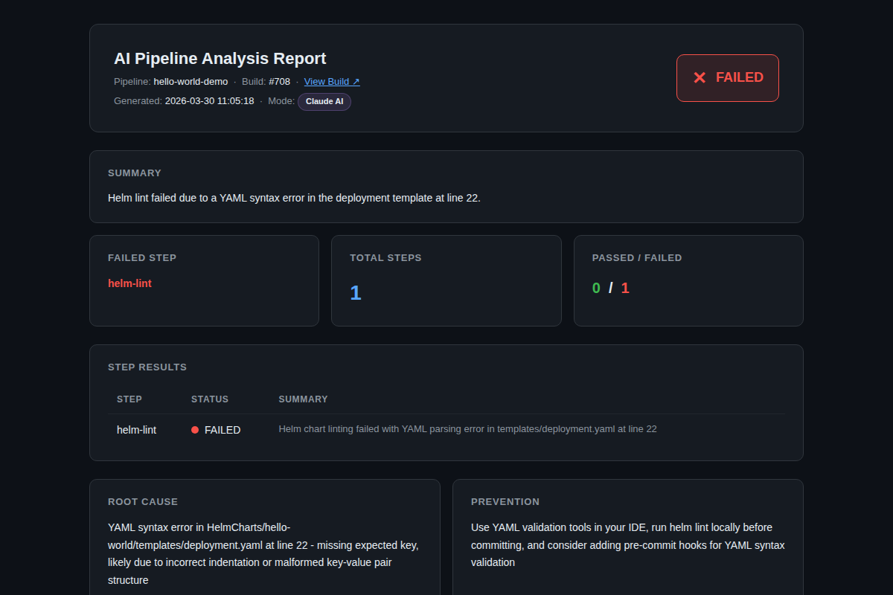
Task: Click the STATUS column header
Action: tap(210, 399)
